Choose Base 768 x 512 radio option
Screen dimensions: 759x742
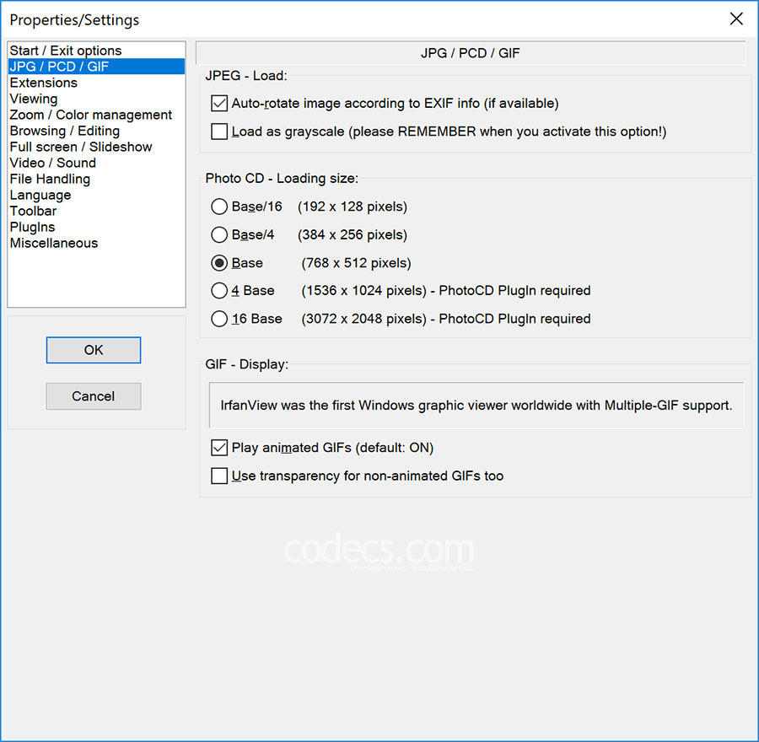[x=219, y=263]
